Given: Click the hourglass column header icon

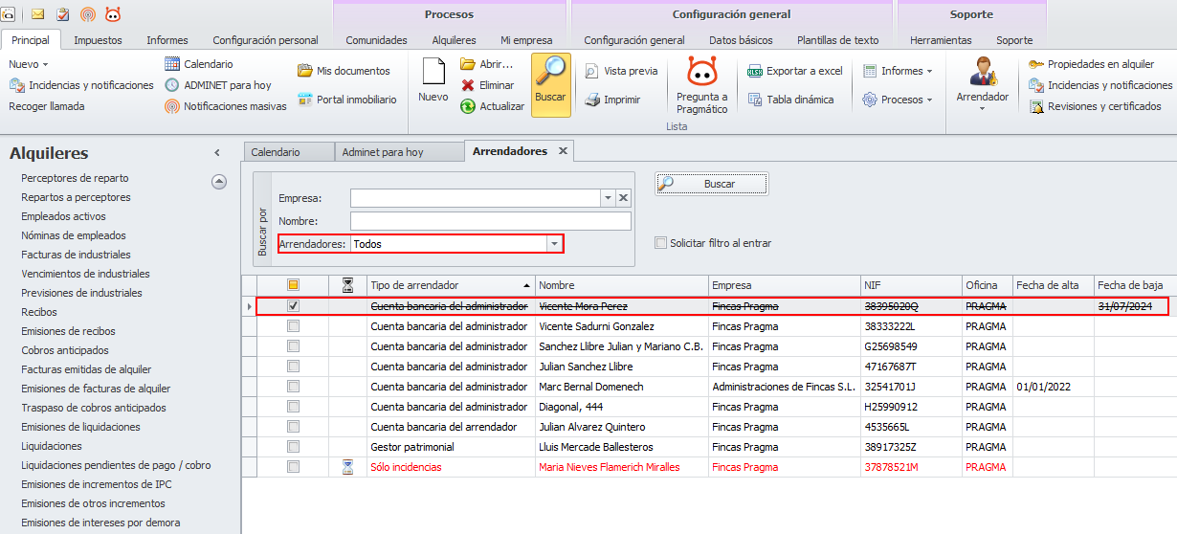Looking at the screenshot, I should point(347,285).
